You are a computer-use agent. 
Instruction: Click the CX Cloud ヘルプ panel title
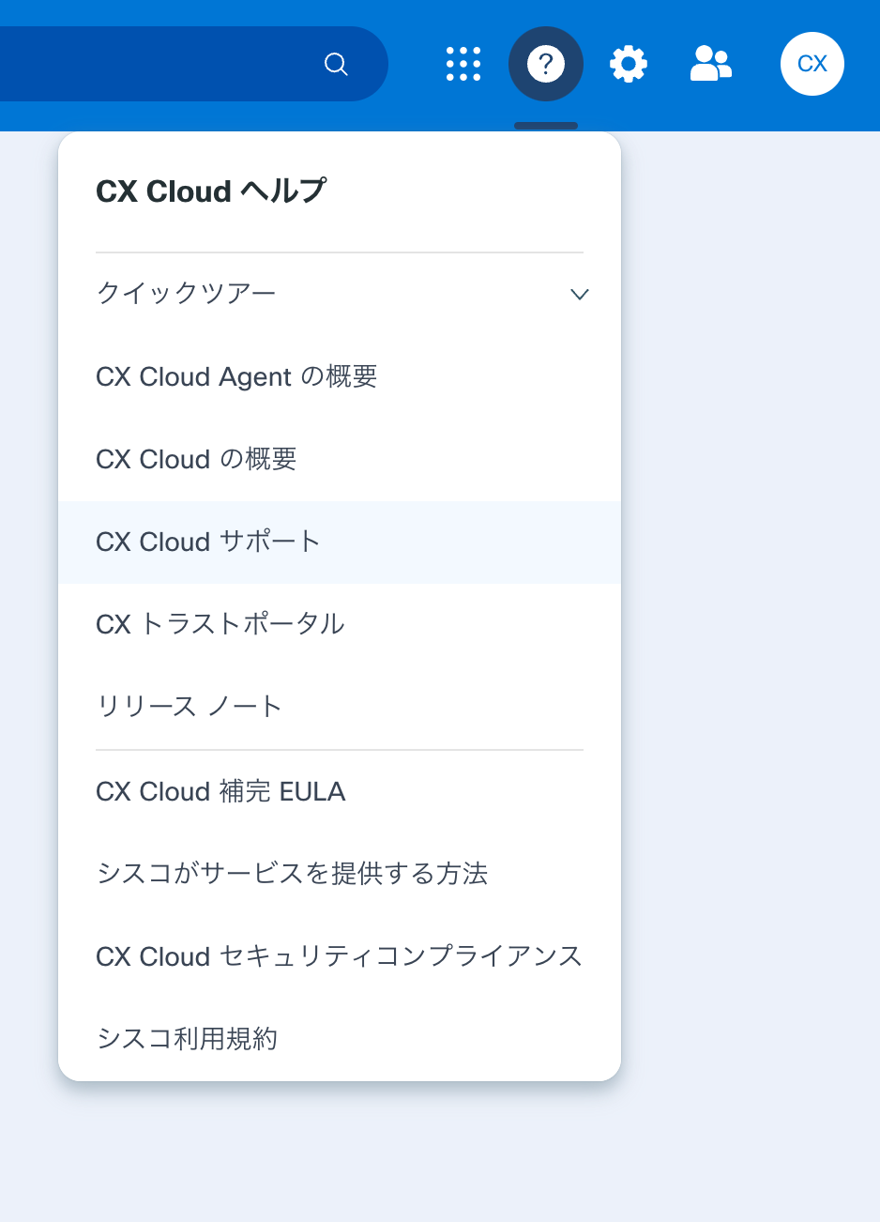click(210, 191)
